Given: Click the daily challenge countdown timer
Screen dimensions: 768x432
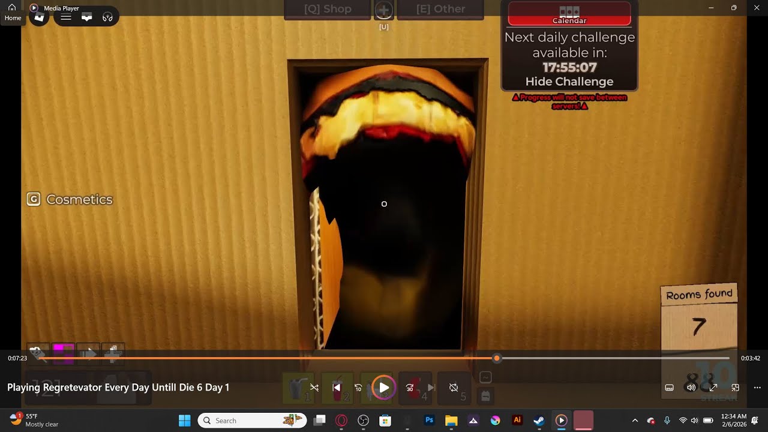Looking at the screenshot, I should point(569,67).
